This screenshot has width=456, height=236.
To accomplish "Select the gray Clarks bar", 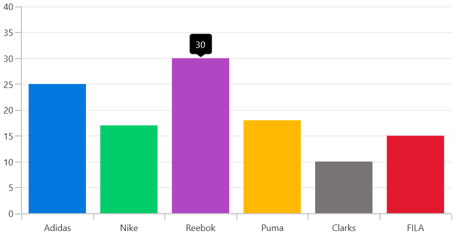I will pos(344,187).
